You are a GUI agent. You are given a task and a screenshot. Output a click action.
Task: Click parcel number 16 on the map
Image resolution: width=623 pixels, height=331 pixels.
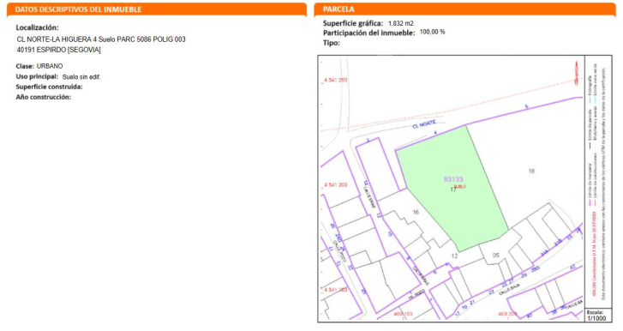point(416,212)
